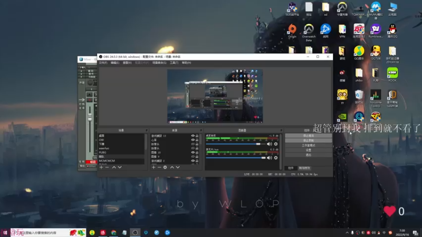This screenshot has width=422, height=237.
Task: Click the OBS preview thumbnail area
Action: click(215, 96)
